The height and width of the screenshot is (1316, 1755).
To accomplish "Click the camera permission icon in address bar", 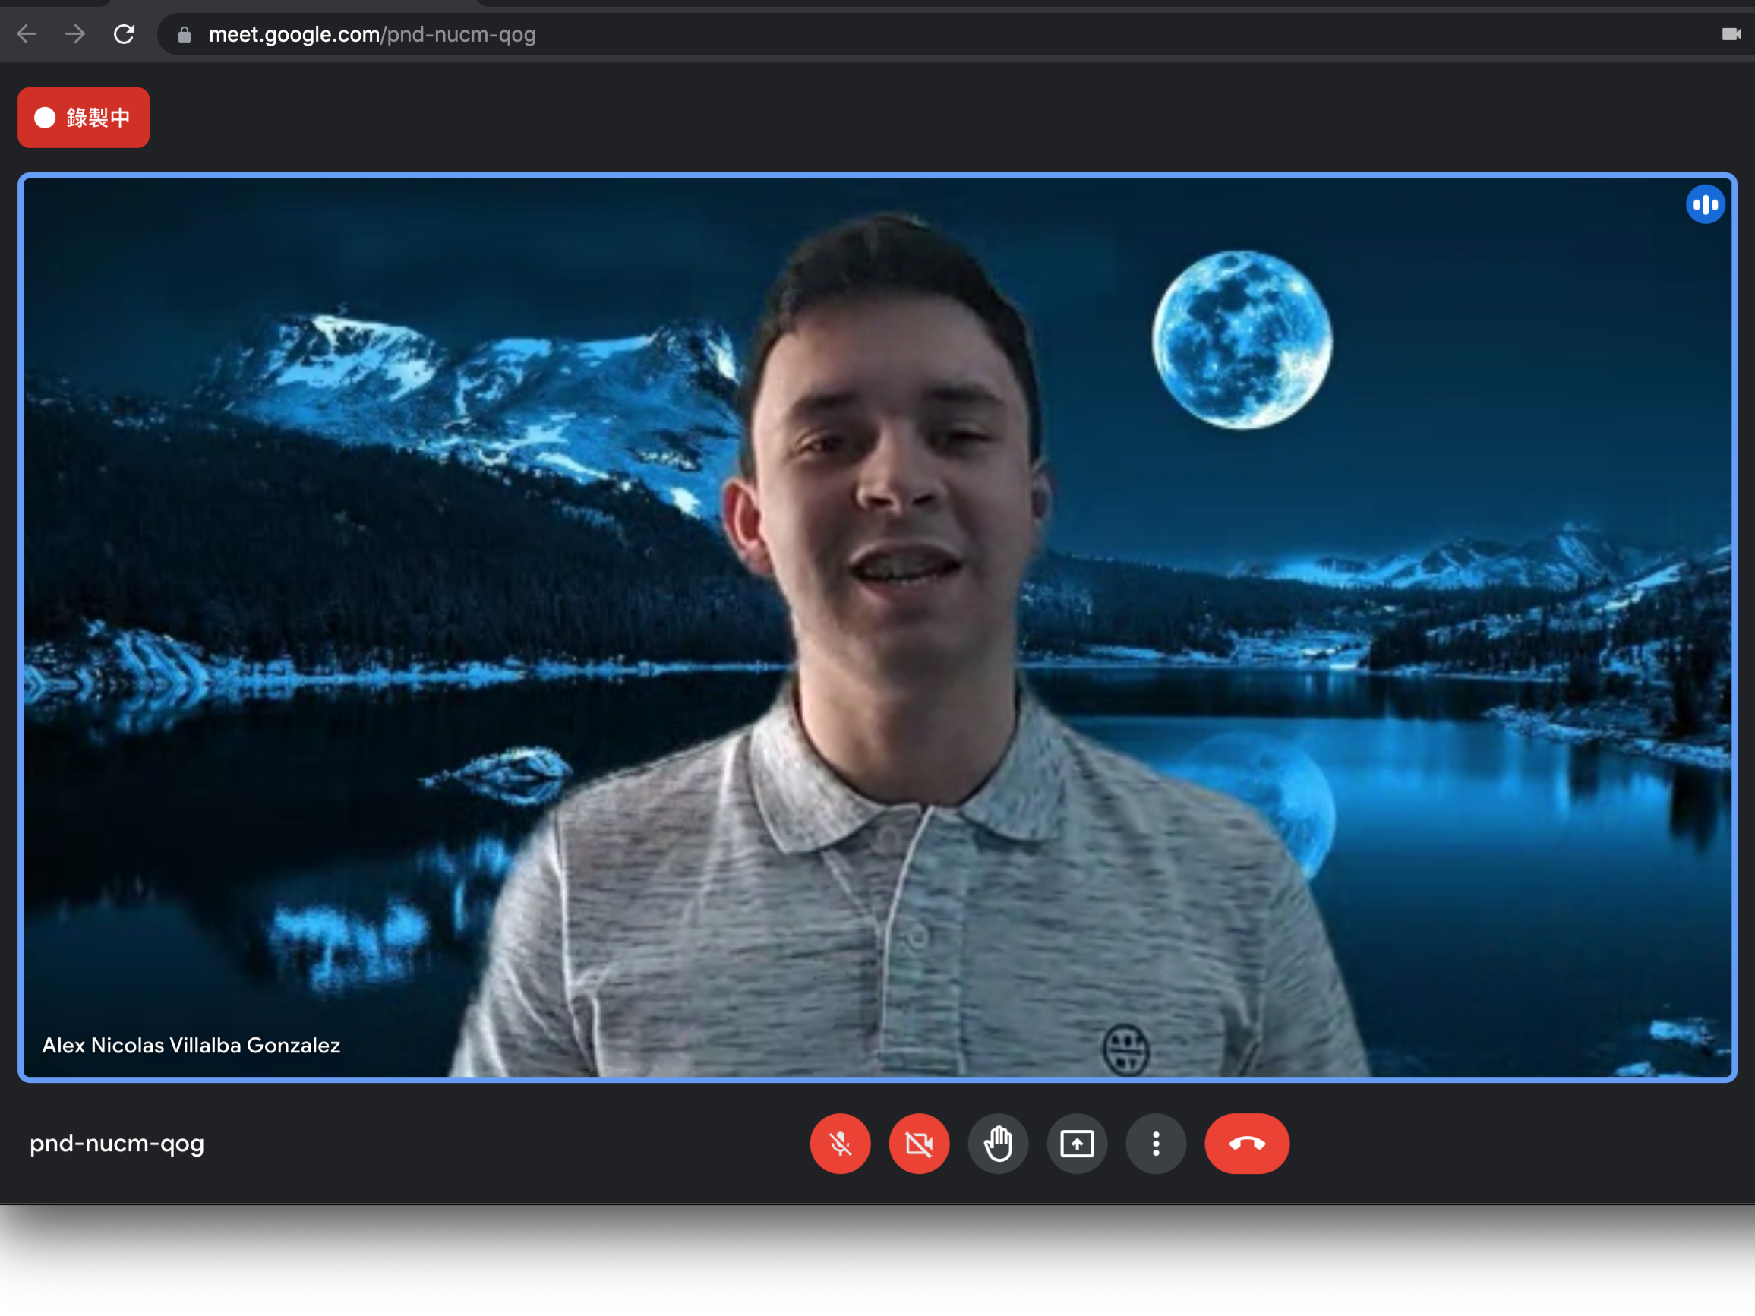I will click(x=1731, y=34).
